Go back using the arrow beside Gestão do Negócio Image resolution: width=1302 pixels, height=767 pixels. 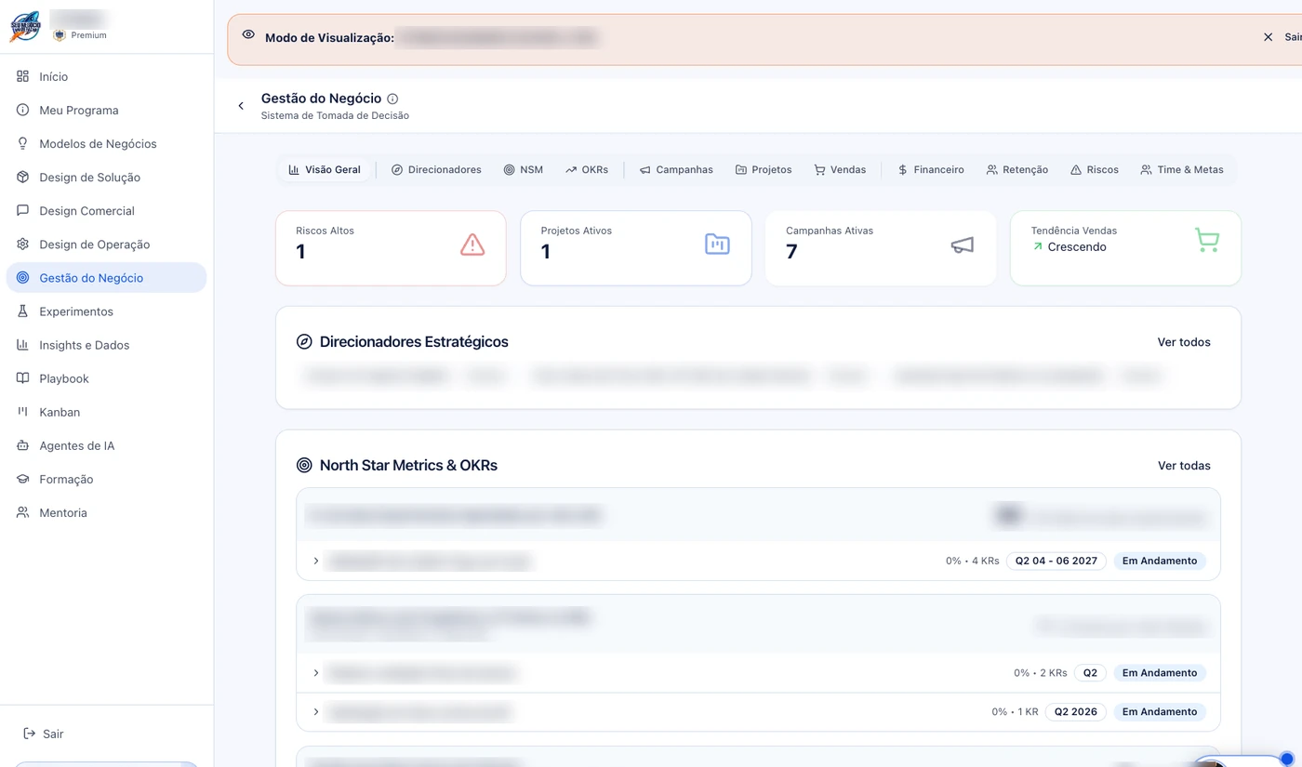pyautogui.click(x=241, y=106)
